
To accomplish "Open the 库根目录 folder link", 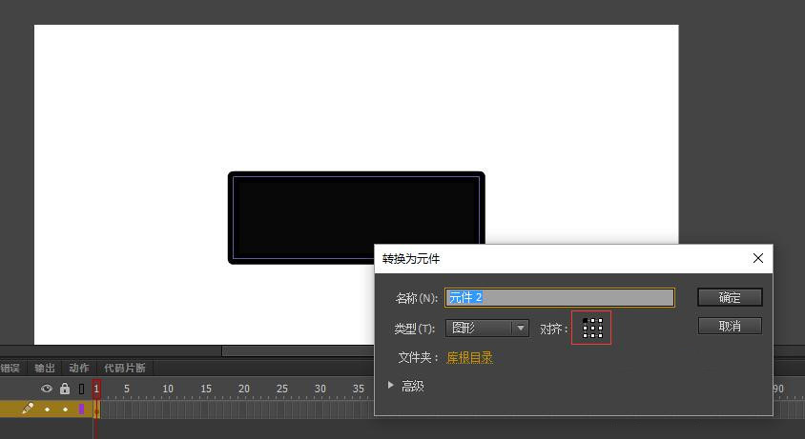I will pos(470,357).
